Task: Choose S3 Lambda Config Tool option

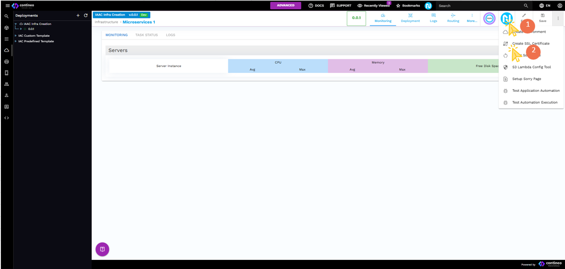Action: coord(531,67)
